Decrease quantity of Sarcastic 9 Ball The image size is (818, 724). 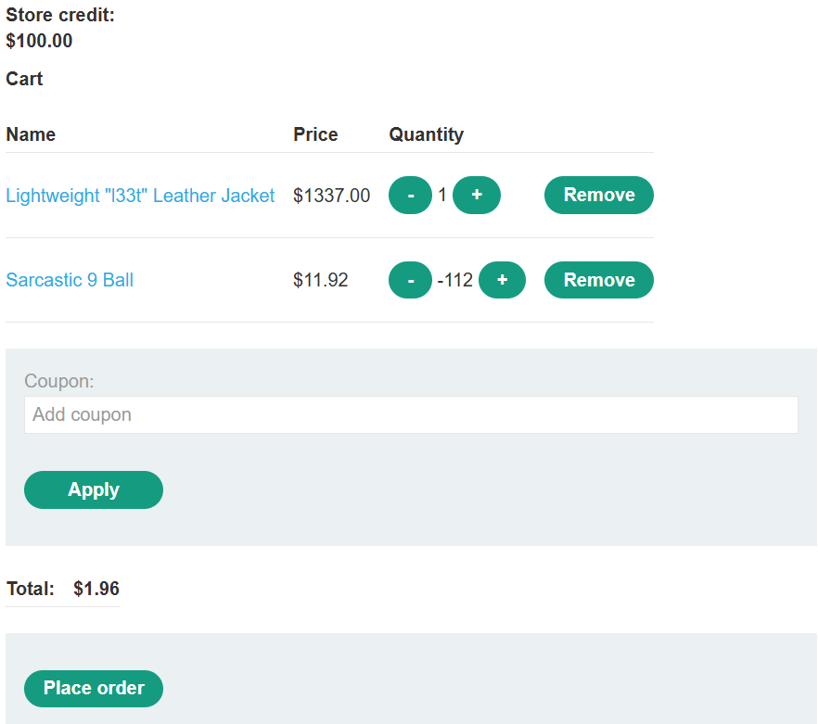tap(410, 280)
